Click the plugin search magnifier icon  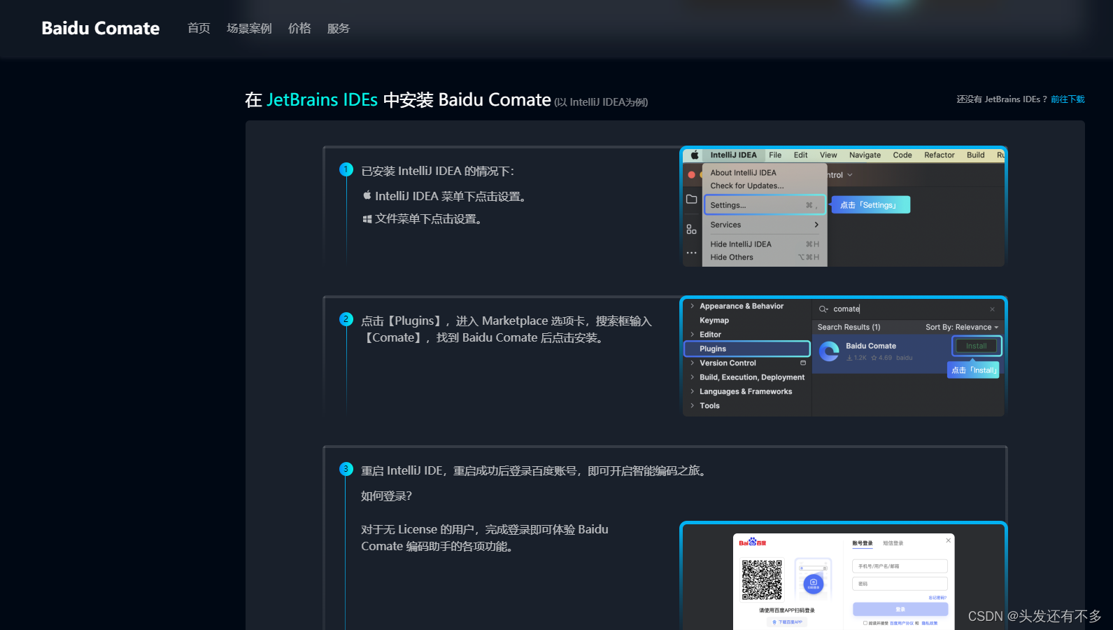[823, 309]
